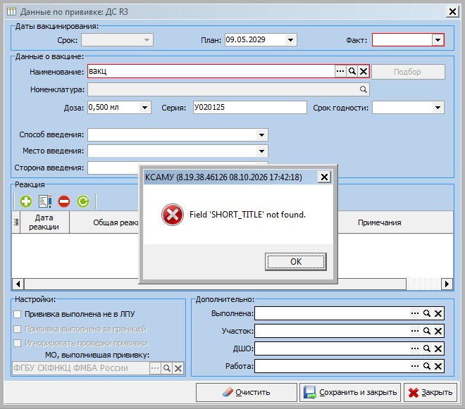Open the Факт date dropdown
Image resolution: width=465 pixels, height=409 pixels.
[x=438, y=39]
